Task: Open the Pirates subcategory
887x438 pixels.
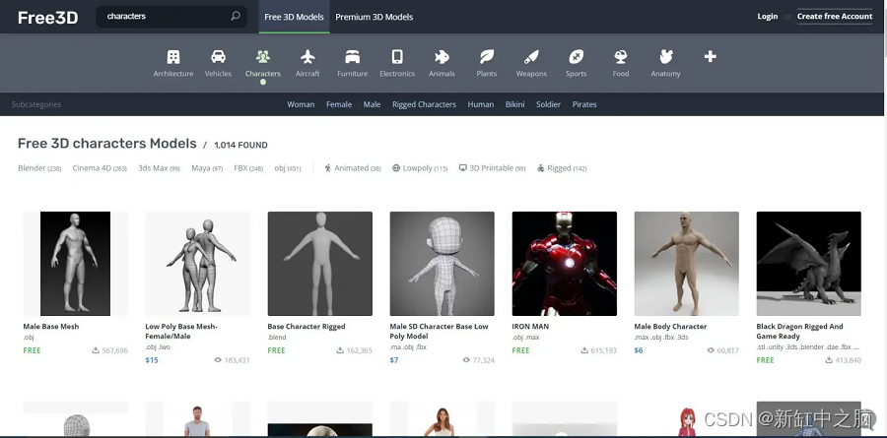Action: point(584,104)
